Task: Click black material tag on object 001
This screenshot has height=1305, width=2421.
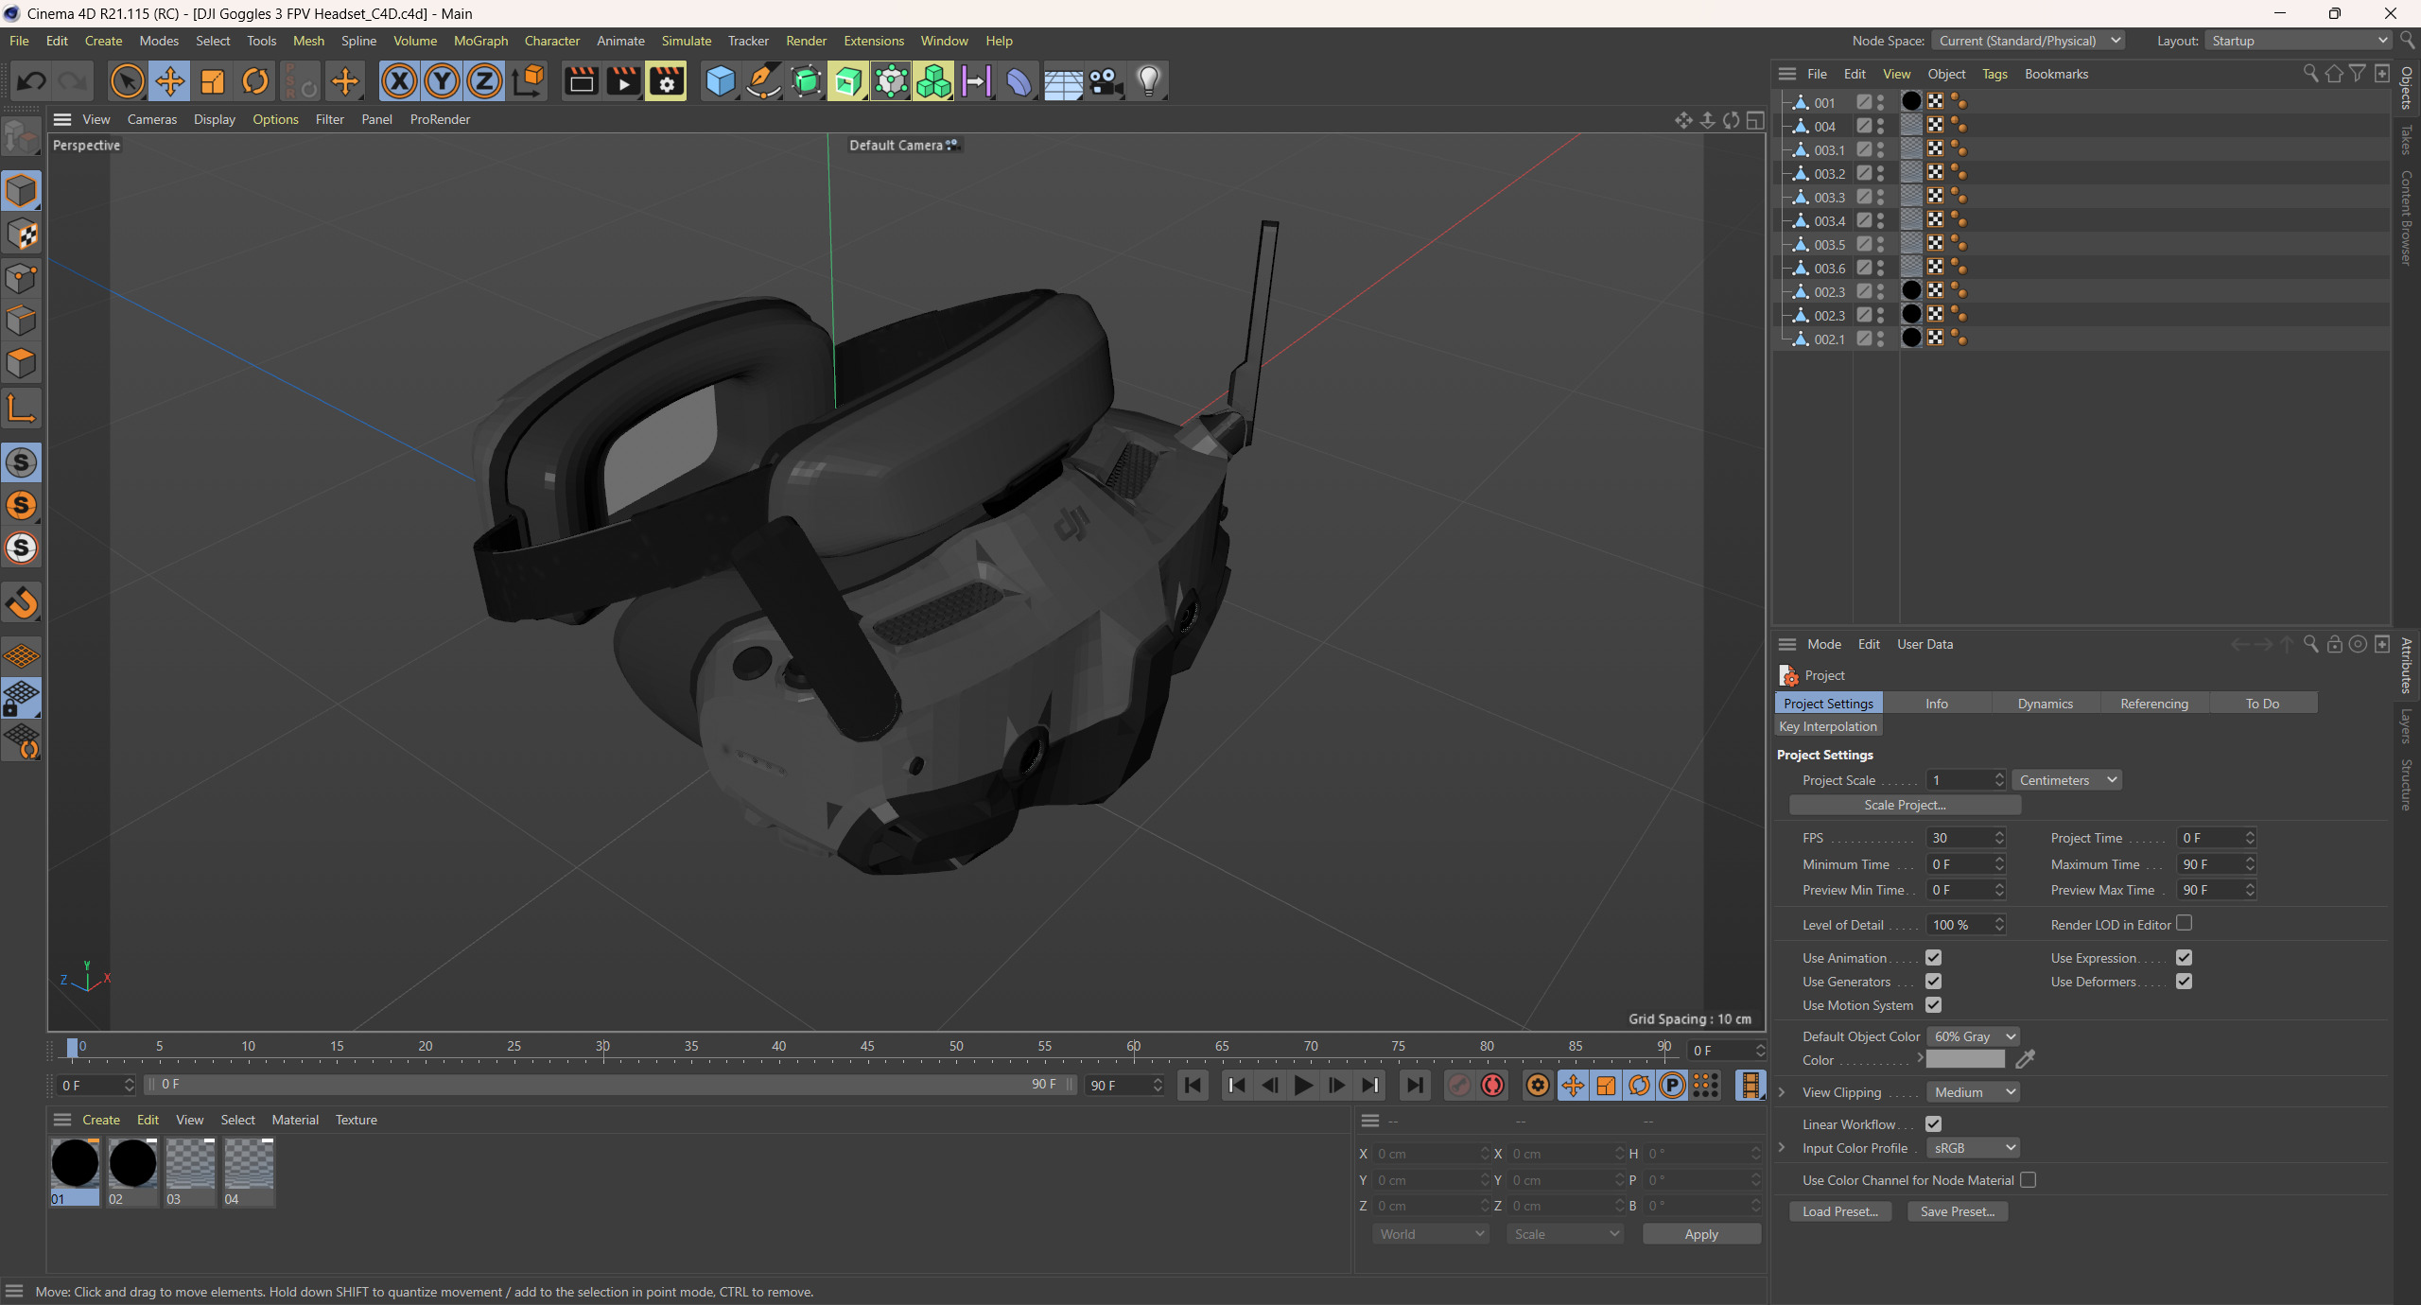Action: (x=1911, y=101)
